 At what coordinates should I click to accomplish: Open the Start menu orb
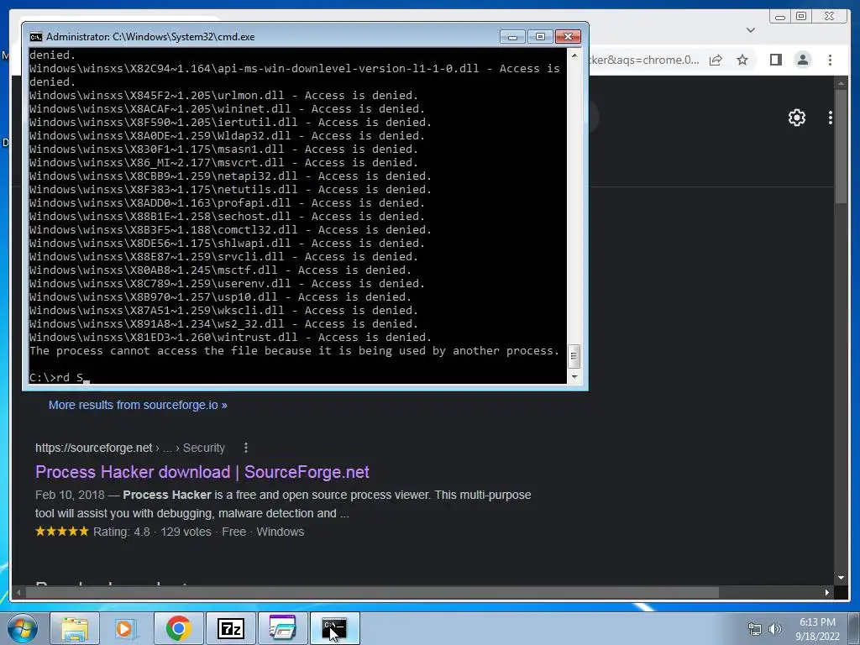tap(22, 628)
